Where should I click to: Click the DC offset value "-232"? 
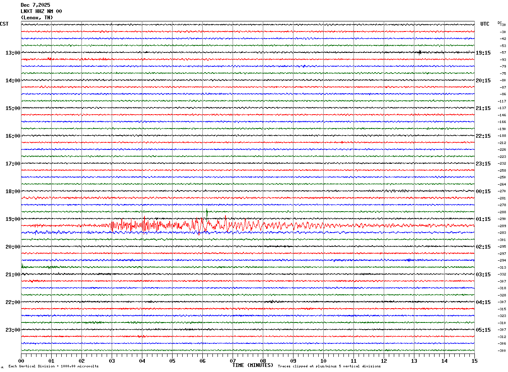502,164
